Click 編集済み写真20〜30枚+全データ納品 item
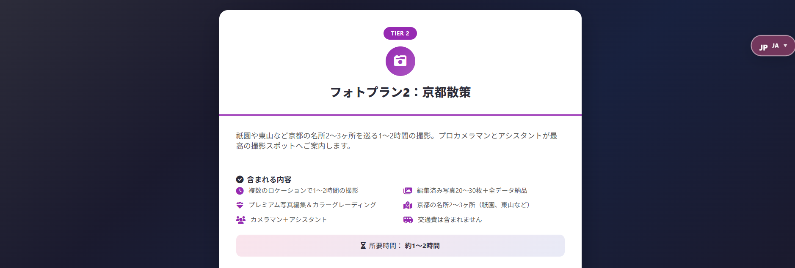 tap(472, 191)
